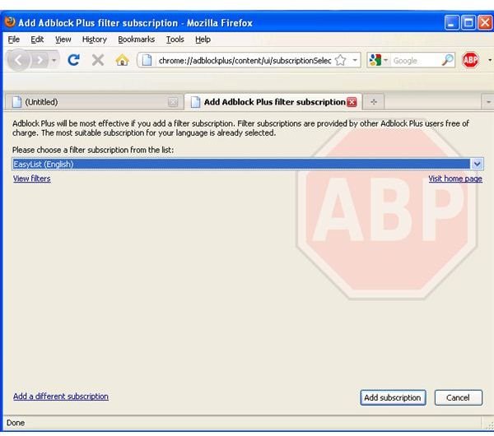The height and width of the screenshot is (436, 494).
Task: Open the Edit menu
Action: click(x=37, y=39)
